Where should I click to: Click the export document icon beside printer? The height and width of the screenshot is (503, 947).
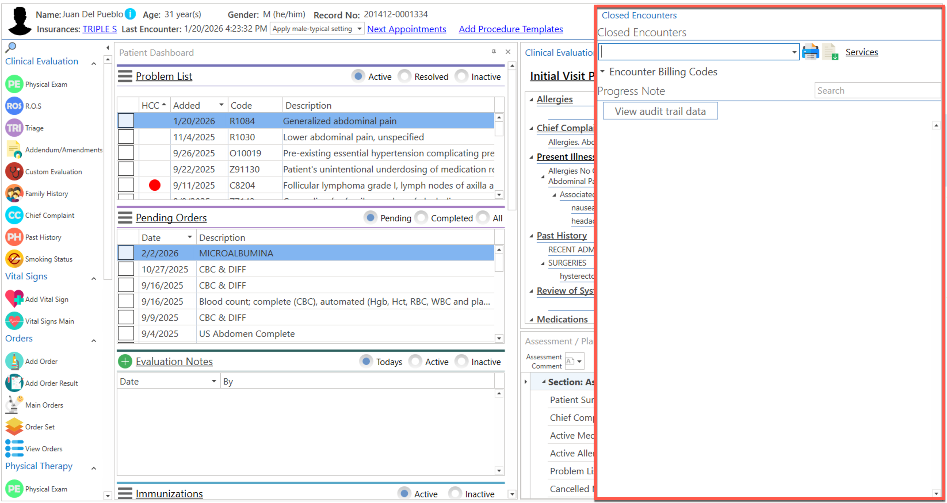pyautogui.click(x=830, y=52)
